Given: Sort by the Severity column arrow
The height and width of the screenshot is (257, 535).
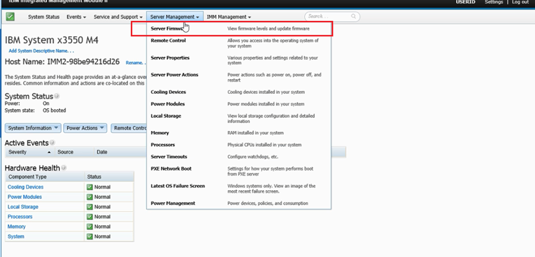Looking at the screenshot, I should [49, 152].
